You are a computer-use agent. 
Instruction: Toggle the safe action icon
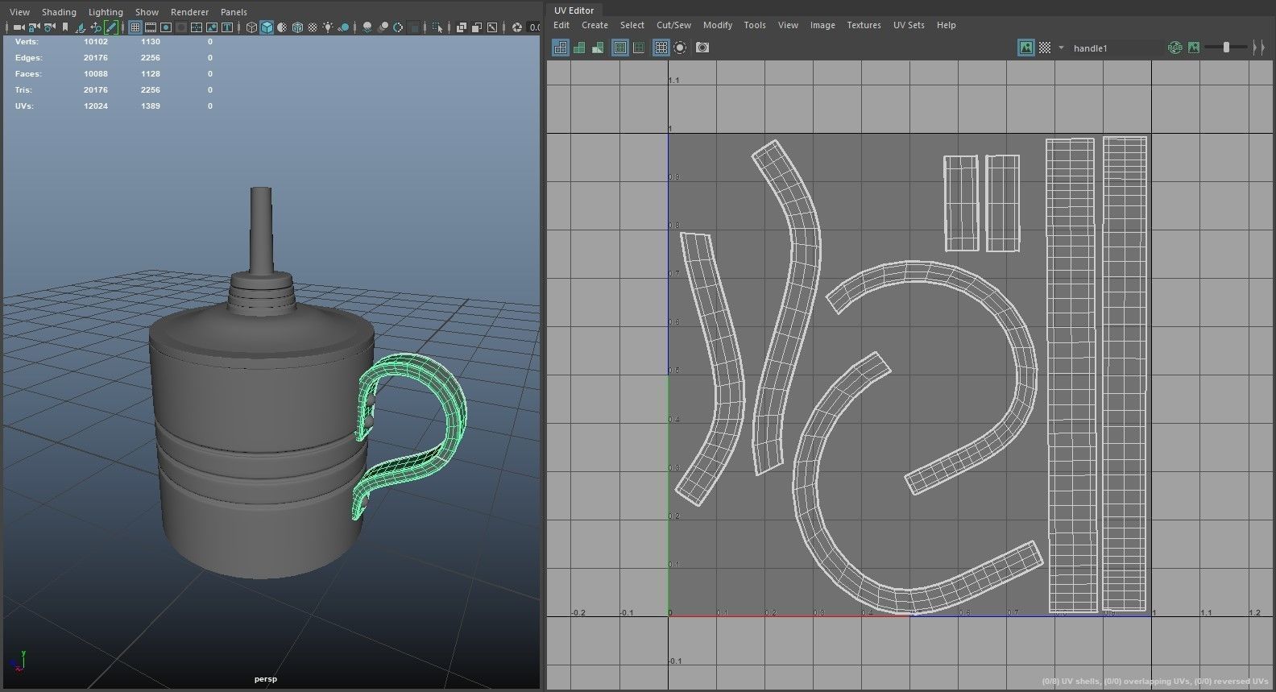pos(212,27)
